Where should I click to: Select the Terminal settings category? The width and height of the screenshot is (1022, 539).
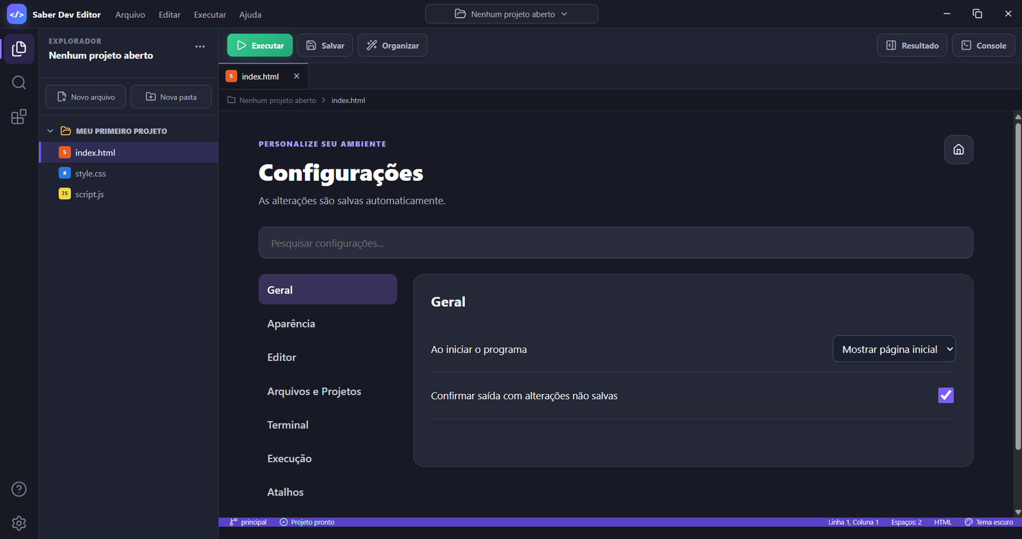point(328,425)
